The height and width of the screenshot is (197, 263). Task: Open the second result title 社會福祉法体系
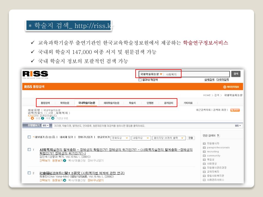click(82, 173)
